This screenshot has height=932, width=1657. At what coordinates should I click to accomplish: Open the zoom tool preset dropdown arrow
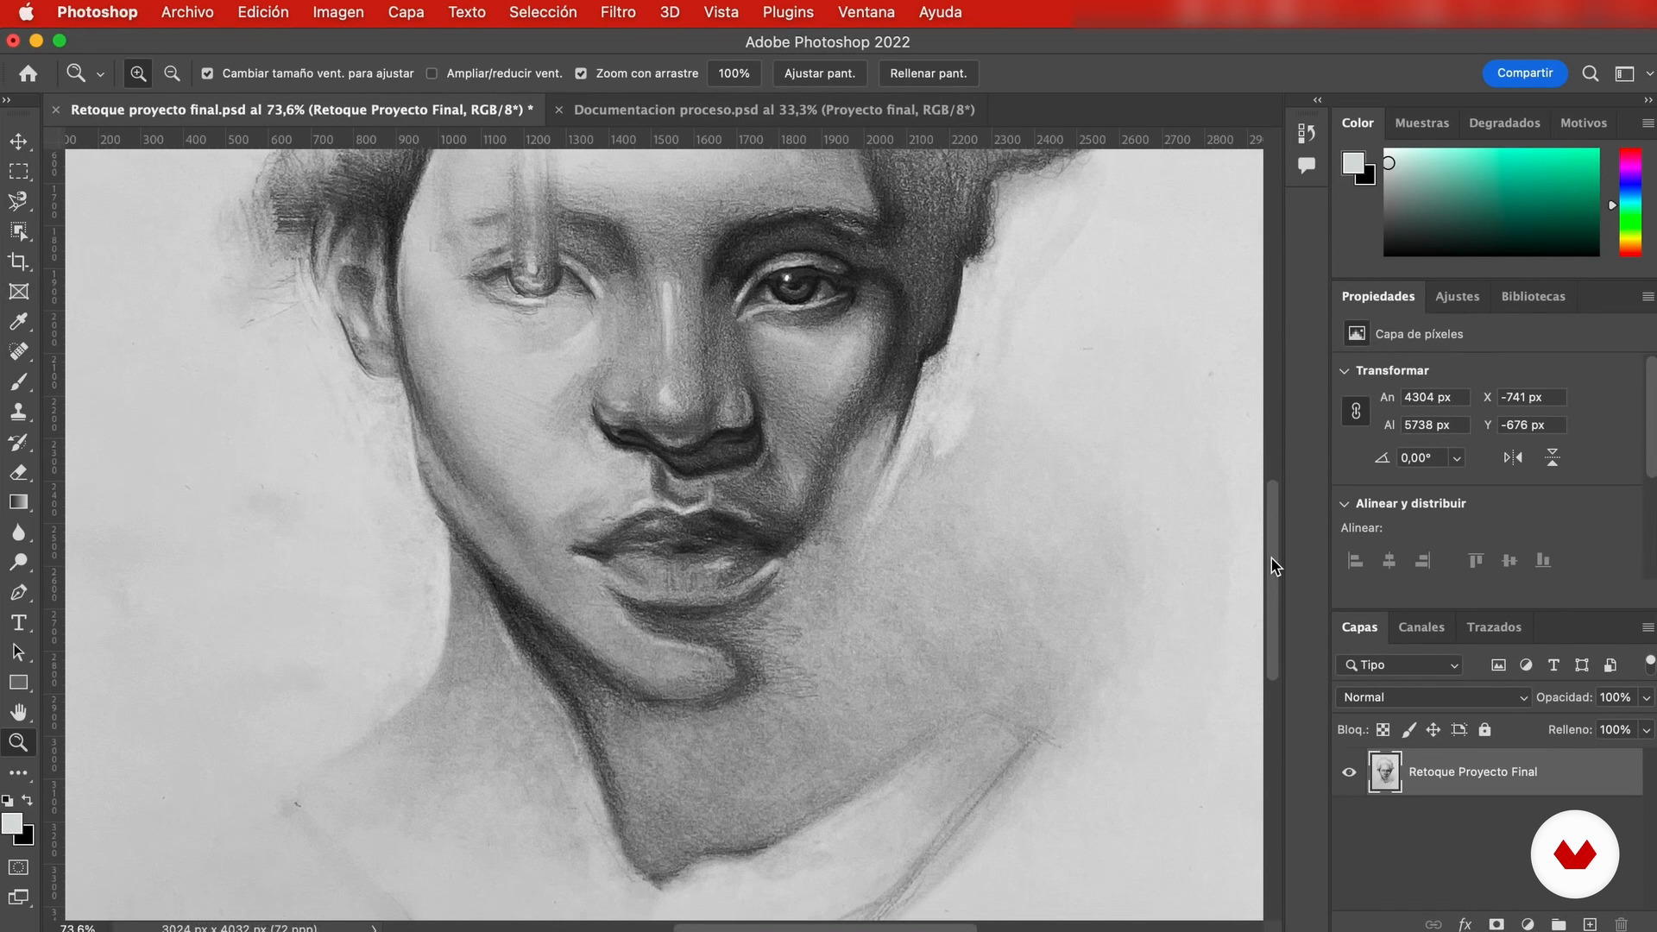pyautogui.click(x=100, y=74)
